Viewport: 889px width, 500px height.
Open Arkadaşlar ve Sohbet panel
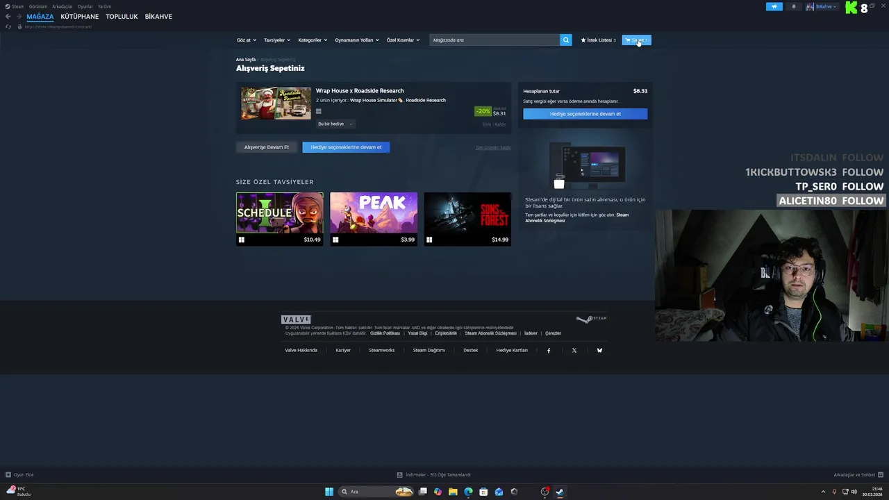(x=858, y=475)
